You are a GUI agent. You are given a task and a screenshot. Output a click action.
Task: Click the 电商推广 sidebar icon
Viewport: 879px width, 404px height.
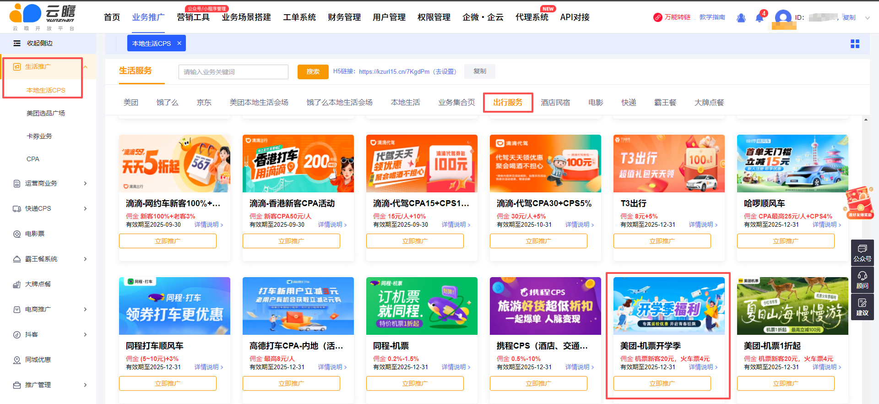(x=17, y=309)
